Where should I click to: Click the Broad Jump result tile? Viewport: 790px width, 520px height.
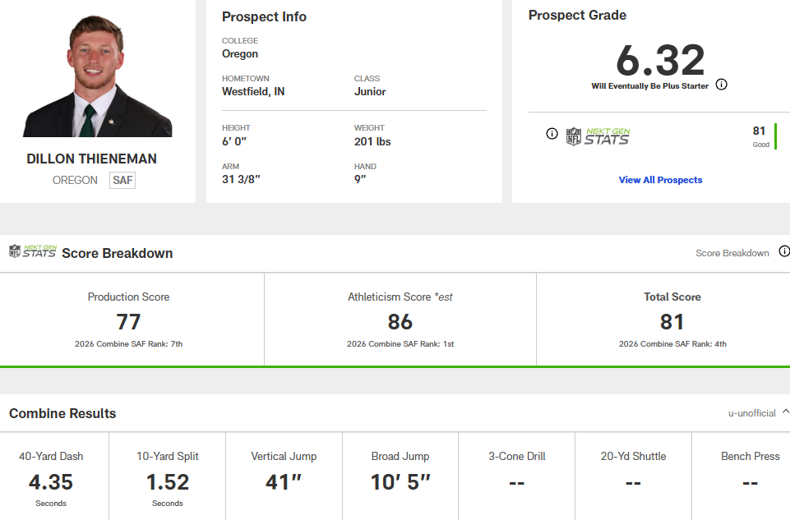(400, 478)
